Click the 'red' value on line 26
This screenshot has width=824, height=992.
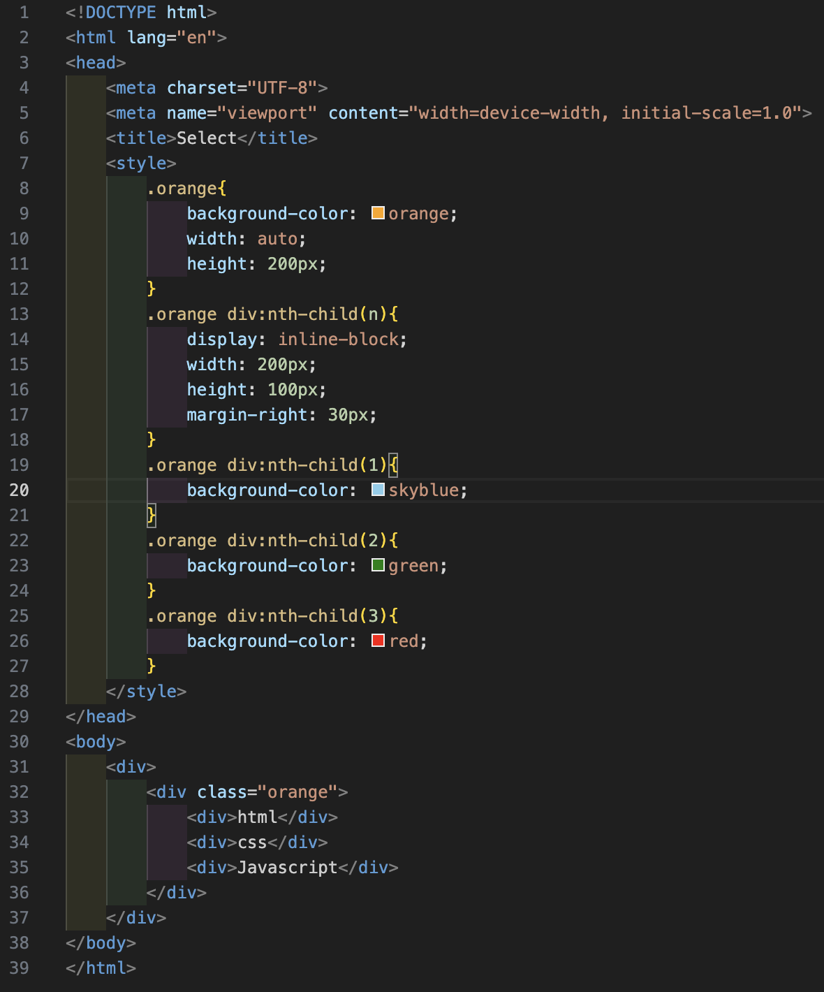click(x=404, y=641)
